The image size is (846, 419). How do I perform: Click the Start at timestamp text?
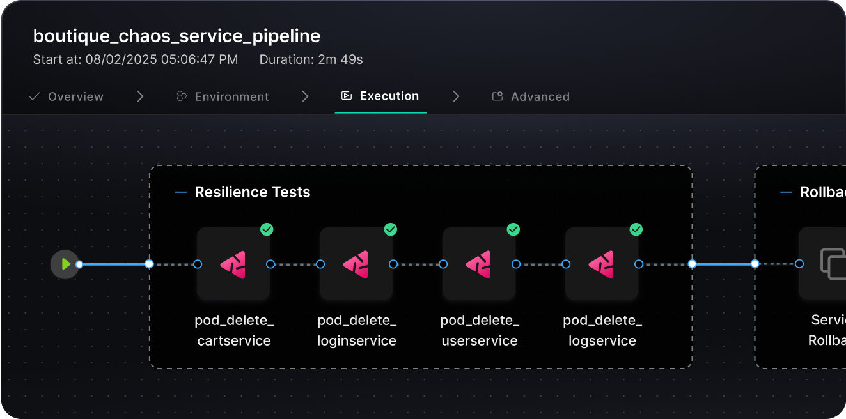(x=136, y=60)
